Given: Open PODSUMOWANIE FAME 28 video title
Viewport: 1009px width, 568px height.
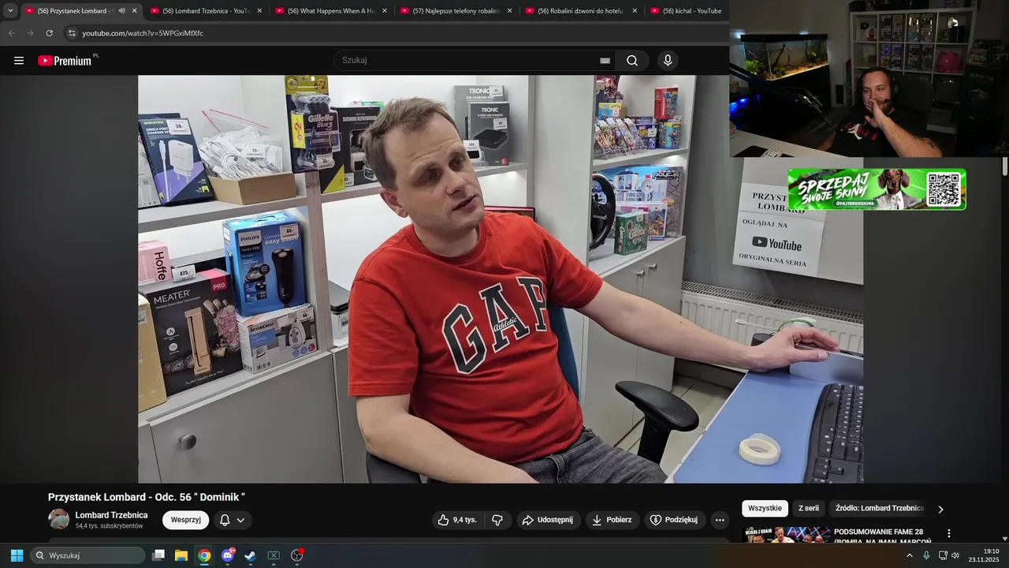Looking at the screenshot, I should 883,536.
